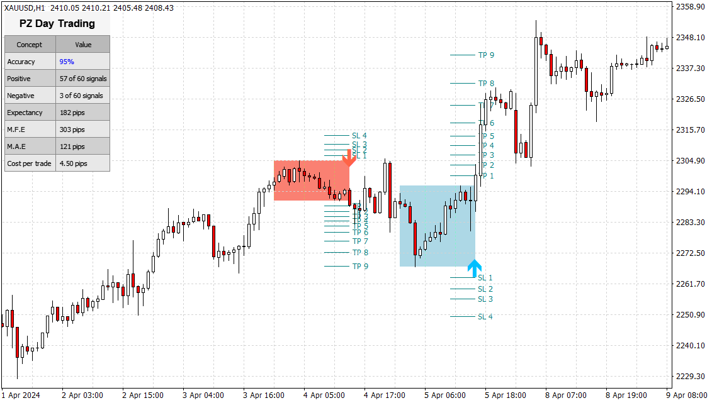Select the Positive row label
Screen dimensions: 712x403
click(x=19, y=79)
